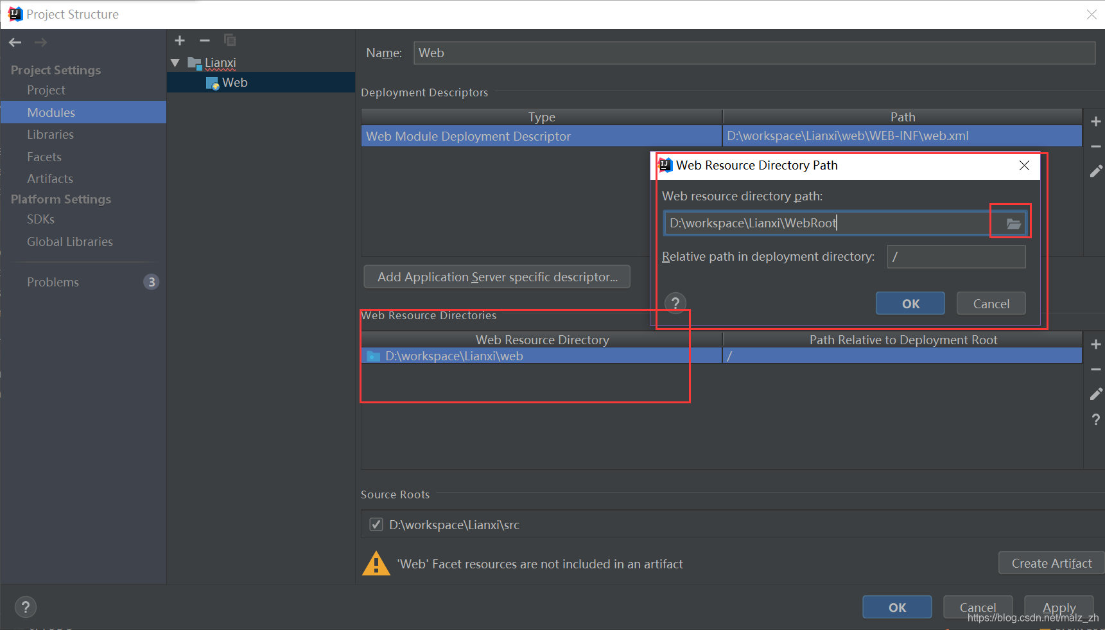
Task: Click the help question mark in dialog
Action: (x=675, y=302)
